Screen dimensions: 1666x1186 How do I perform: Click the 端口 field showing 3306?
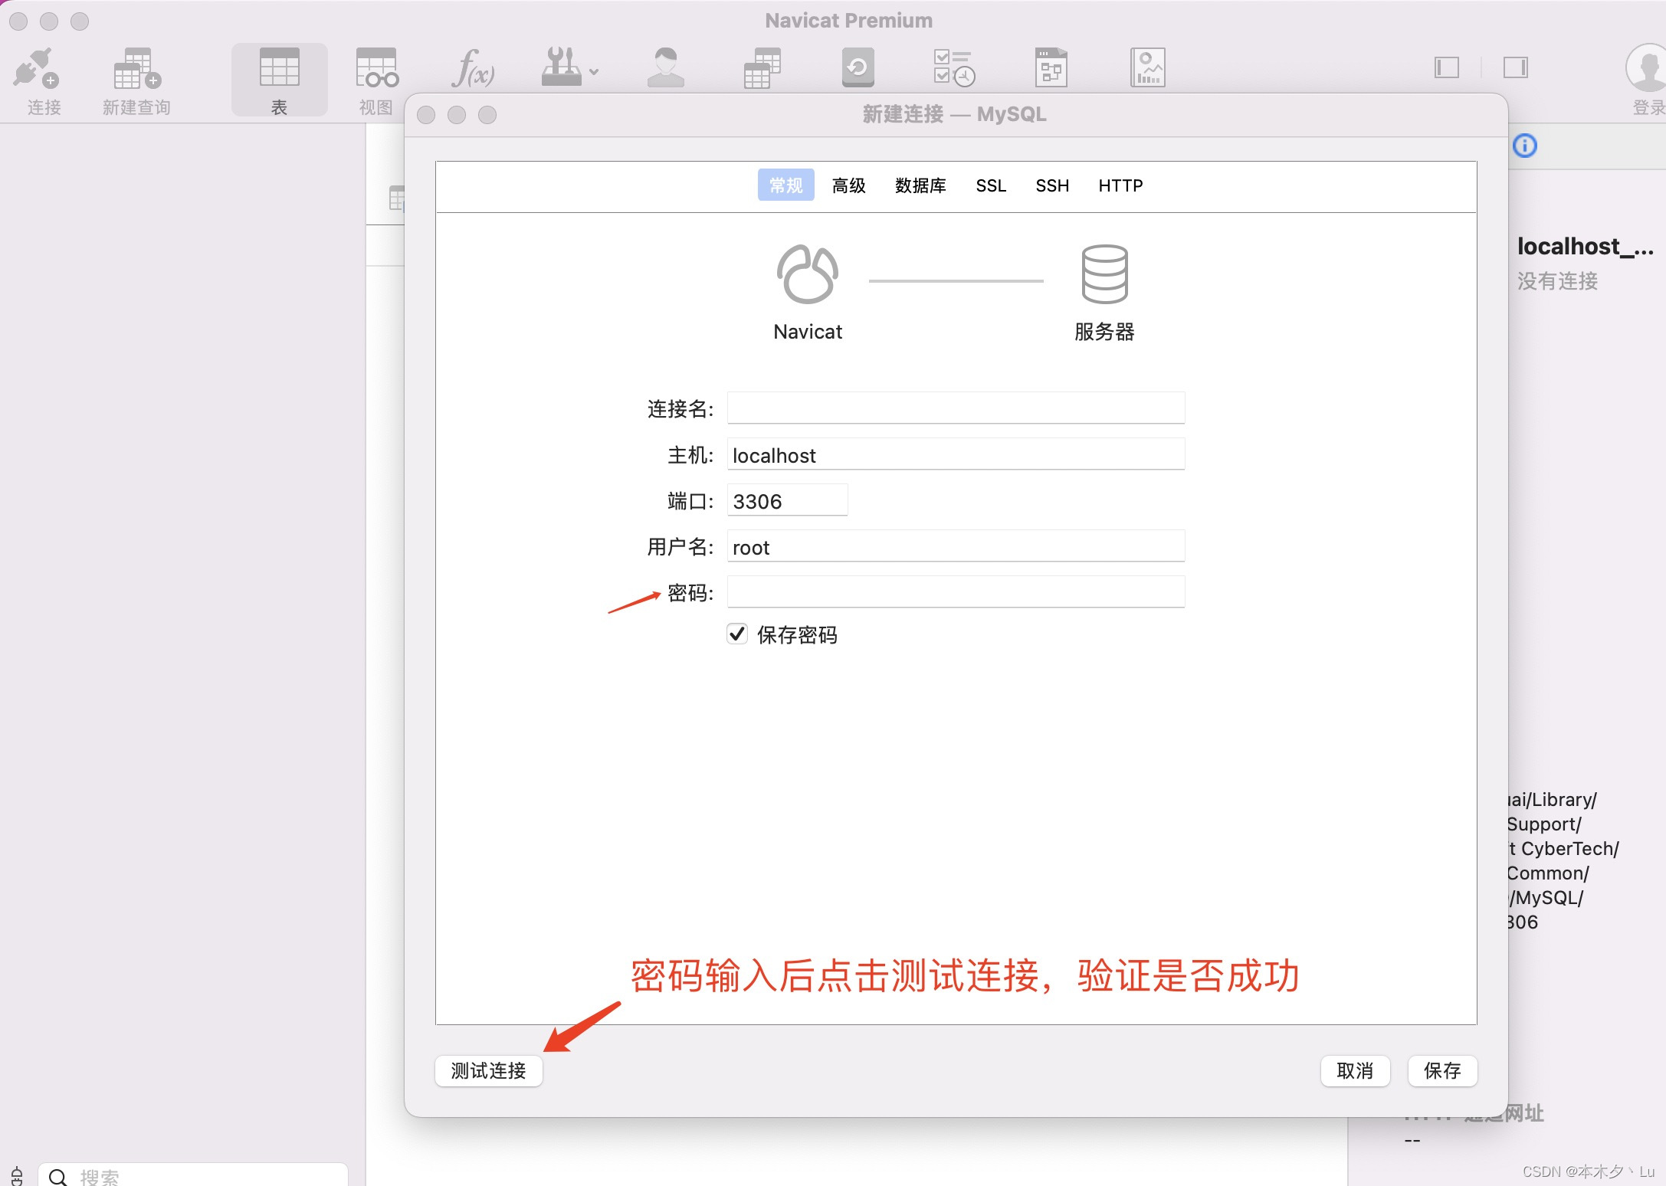787,500
